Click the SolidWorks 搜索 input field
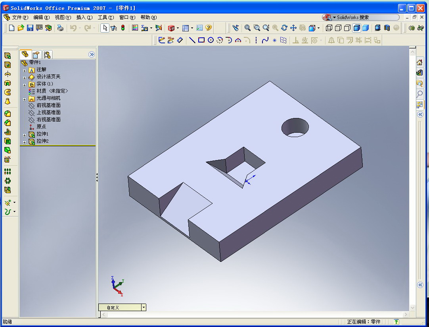 click(x=366, y=17)
